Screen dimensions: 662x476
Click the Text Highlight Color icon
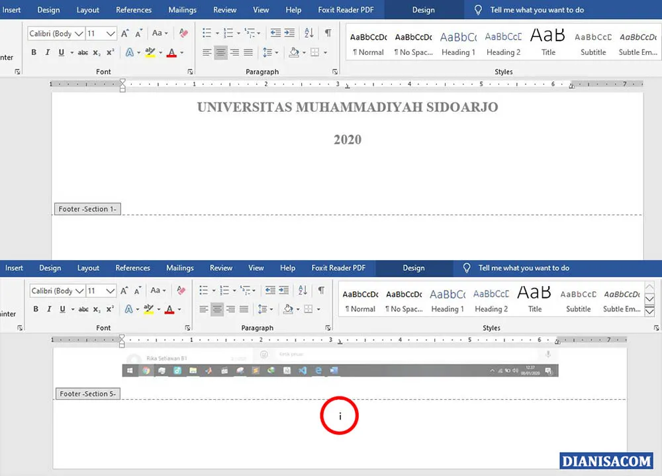(x=148, y=52)
